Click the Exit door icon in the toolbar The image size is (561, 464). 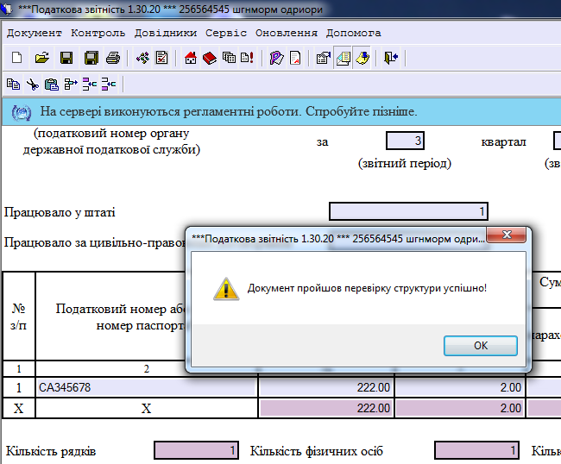pos(391,59)
